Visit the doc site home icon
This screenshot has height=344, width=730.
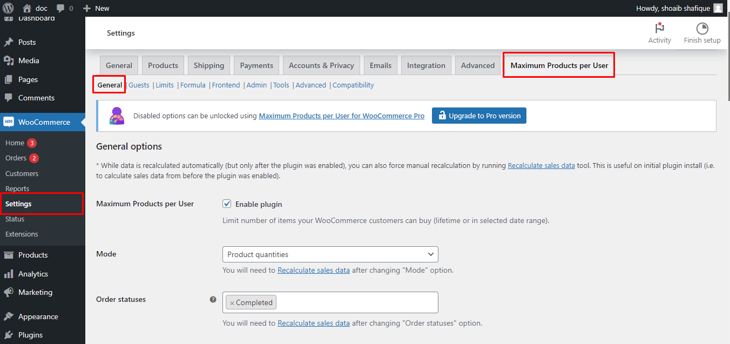coord(27,8)
